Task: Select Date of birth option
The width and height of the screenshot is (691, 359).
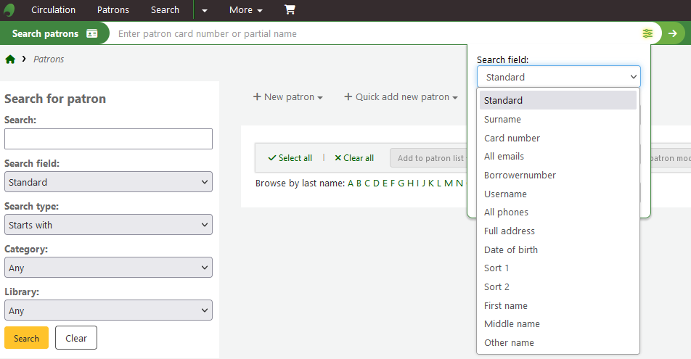Action: [x=511, y=249]
